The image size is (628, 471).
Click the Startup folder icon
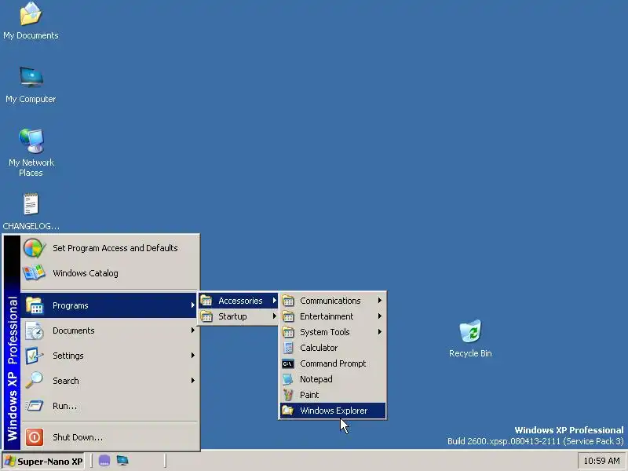[x=206, y=316]
